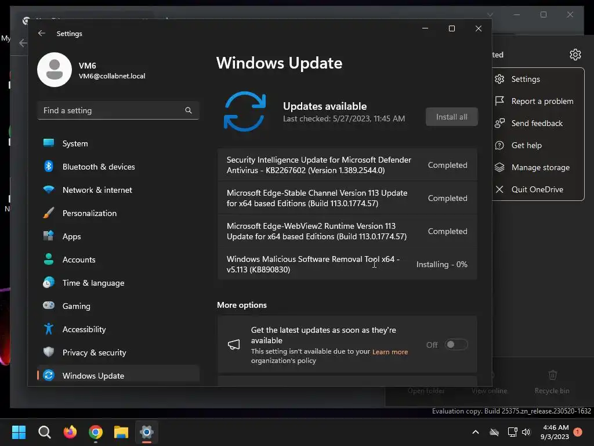The image size is (594, 446).
Task: Choose Report a problem in OneDrive menu
Action: point(538,101)
